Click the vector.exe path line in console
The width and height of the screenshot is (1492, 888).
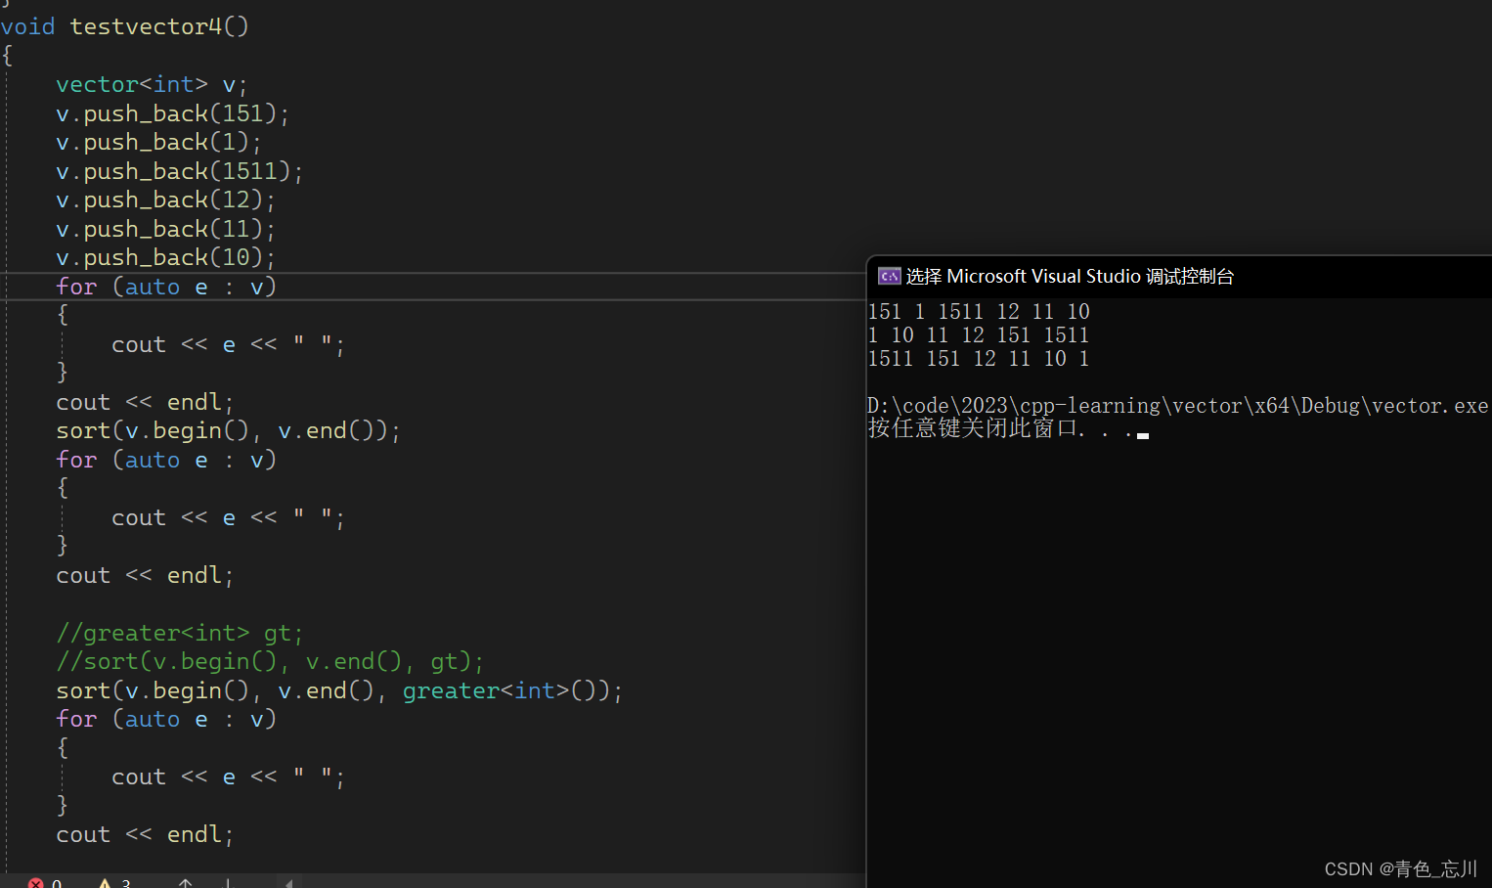click(x=1177, y=406)
